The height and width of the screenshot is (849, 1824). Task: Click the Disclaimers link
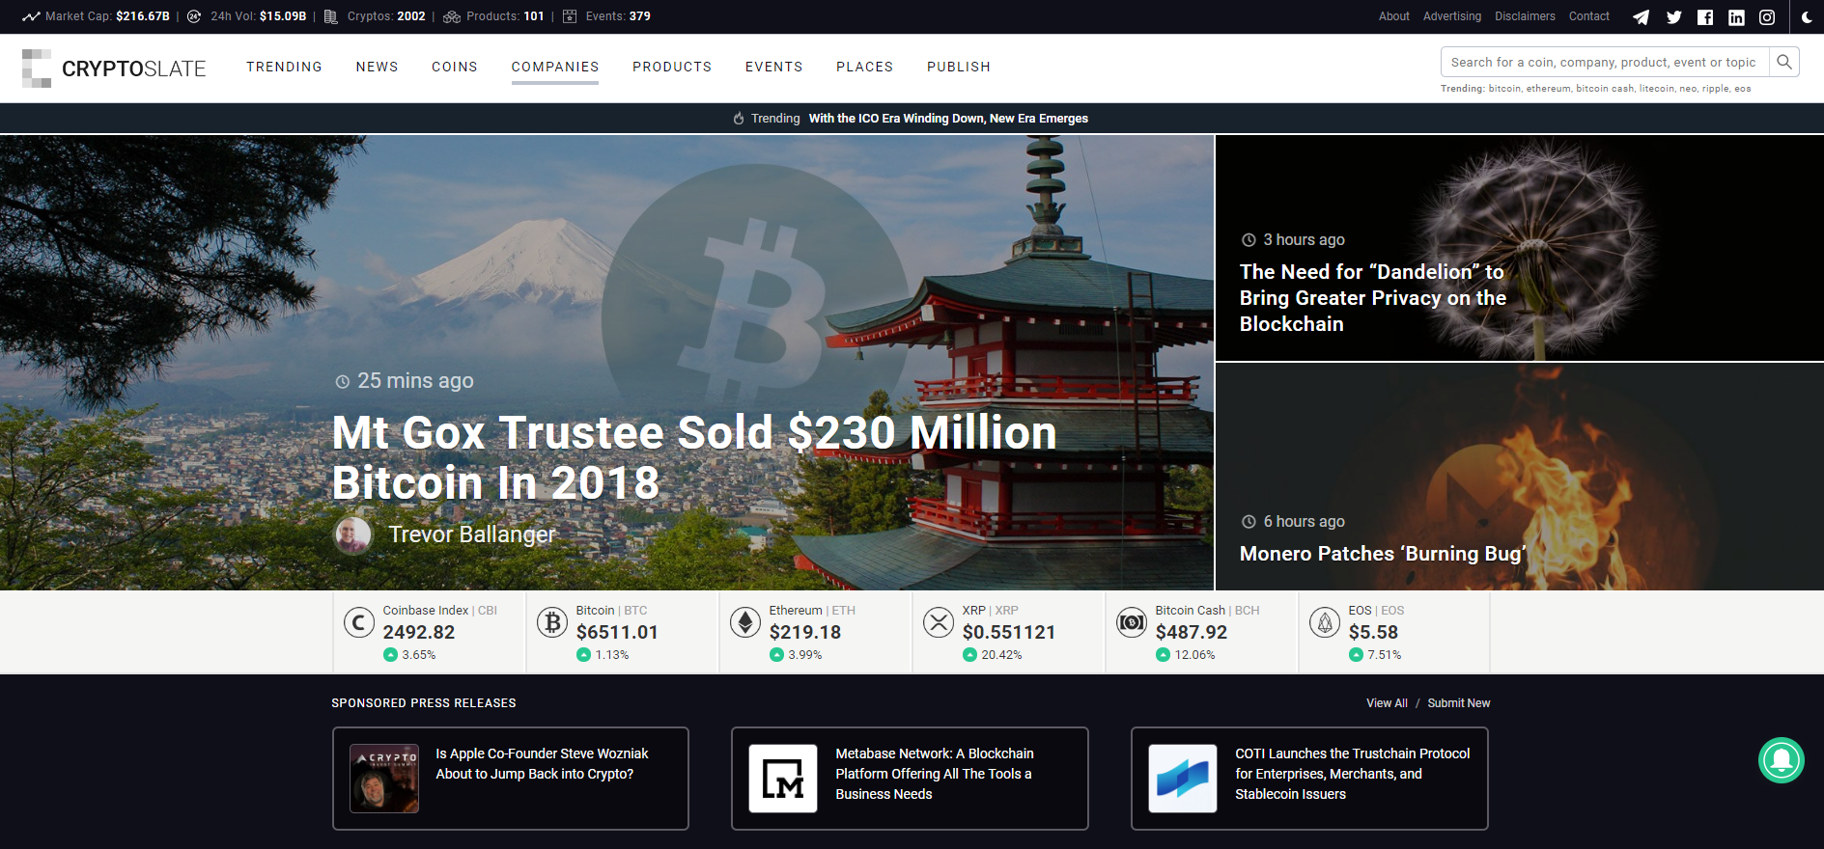coord(1525,16)
